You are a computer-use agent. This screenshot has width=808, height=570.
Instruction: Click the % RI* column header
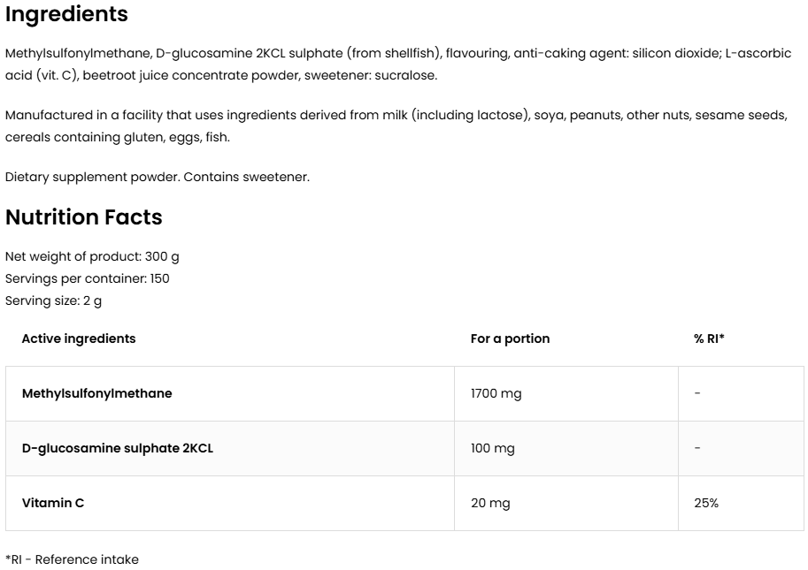[709, 338]
